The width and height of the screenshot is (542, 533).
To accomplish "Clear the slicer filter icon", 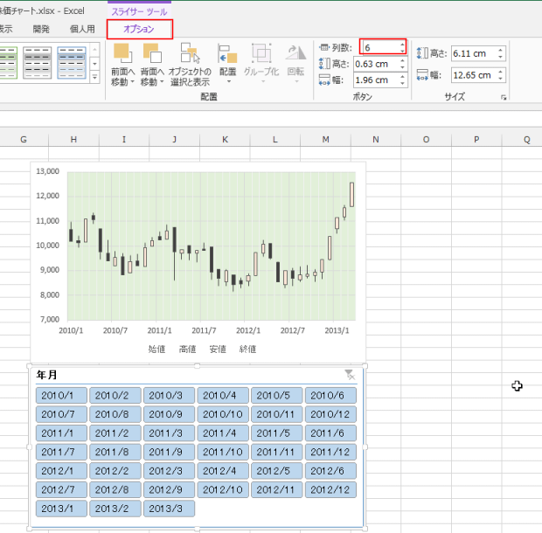I will click(x=350, y=375).
